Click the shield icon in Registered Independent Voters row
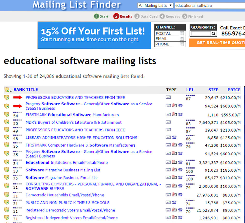Viewport: 245px width, 223px height. tap(6, 217)
